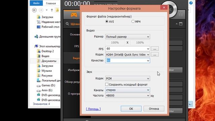Click the magnifier search icon in Bandicam
This screenshot has width=215, height=121.
pyautogui.click(x=67, y=24)
